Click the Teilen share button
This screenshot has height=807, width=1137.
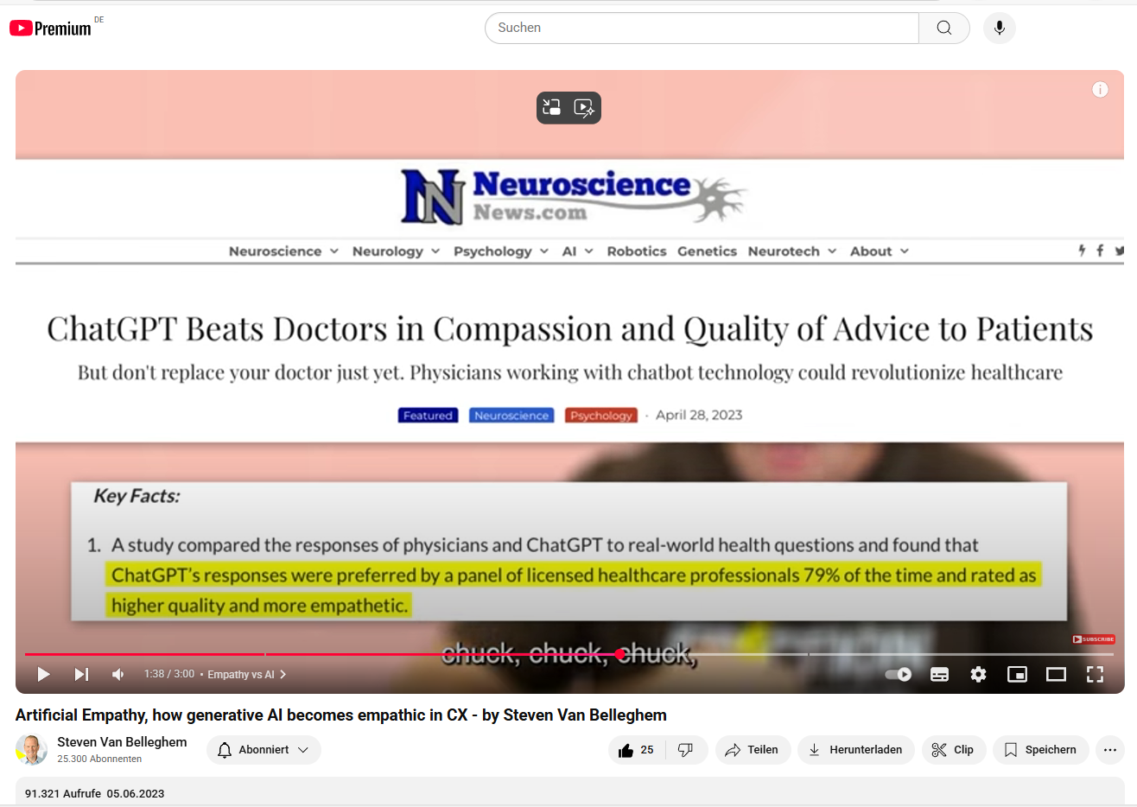753,750
